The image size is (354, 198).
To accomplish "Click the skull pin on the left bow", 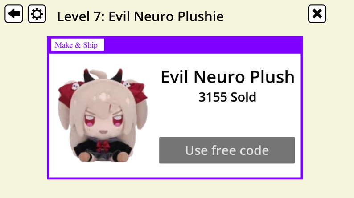I will tap(75, 86).
